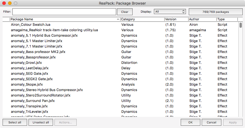Select the anomaly_Growl.jsfx package
Screen dimensions: 245x128
(26, 63)
